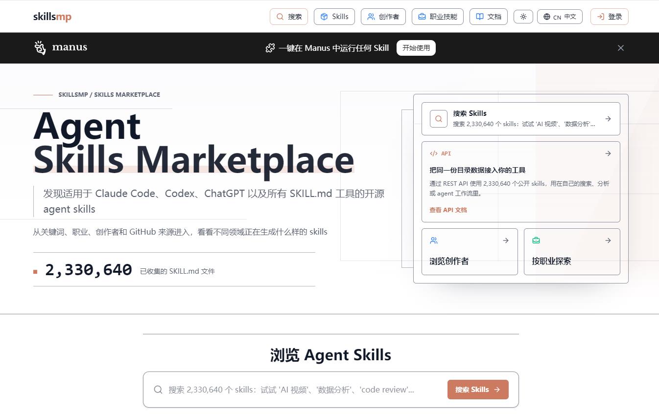Click the briefcase icon on 按职业探索 card

click(536, 240)
